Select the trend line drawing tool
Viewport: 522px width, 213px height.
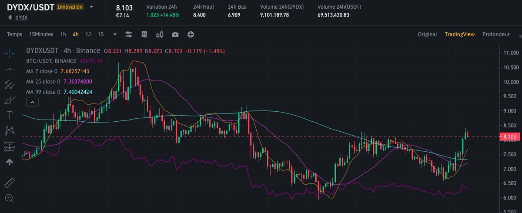tap(10, 68)
